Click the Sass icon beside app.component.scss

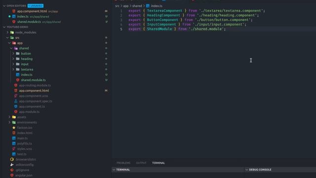[16, 96]
